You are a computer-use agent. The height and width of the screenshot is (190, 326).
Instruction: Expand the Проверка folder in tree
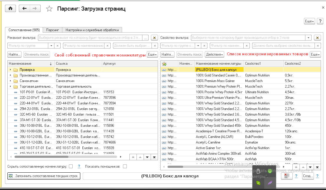pos(11,70)
